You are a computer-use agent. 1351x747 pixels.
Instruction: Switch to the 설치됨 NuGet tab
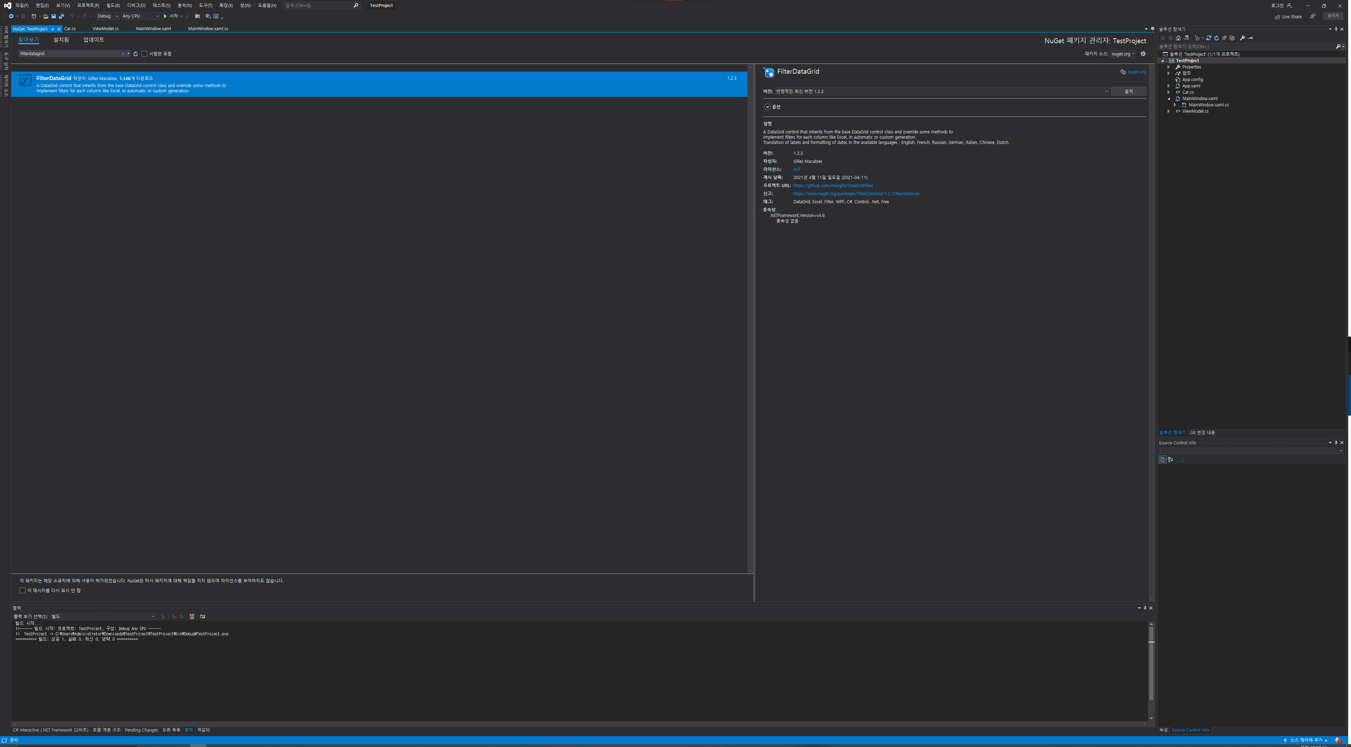pos(61,40)
